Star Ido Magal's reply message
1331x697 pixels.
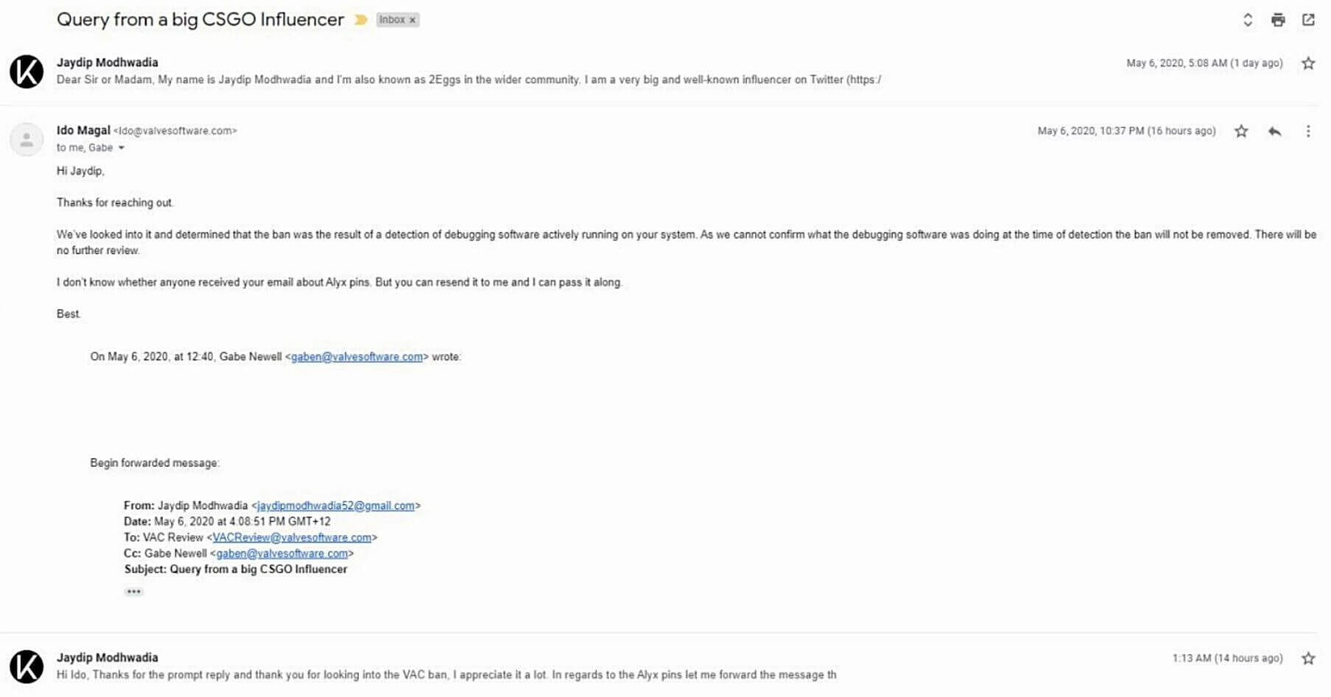tap(1241, 131)
